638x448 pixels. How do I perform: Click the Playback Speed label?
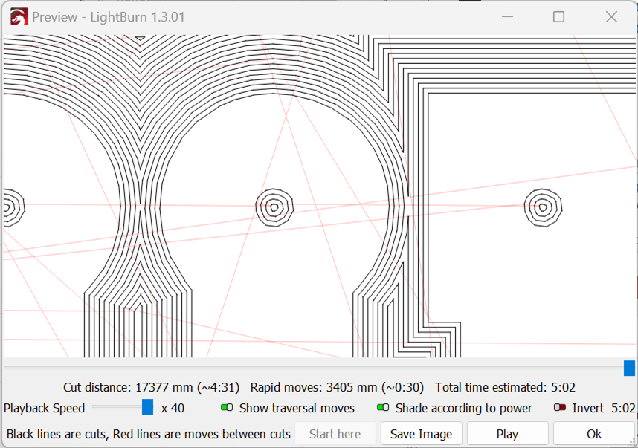click(44, 408)
